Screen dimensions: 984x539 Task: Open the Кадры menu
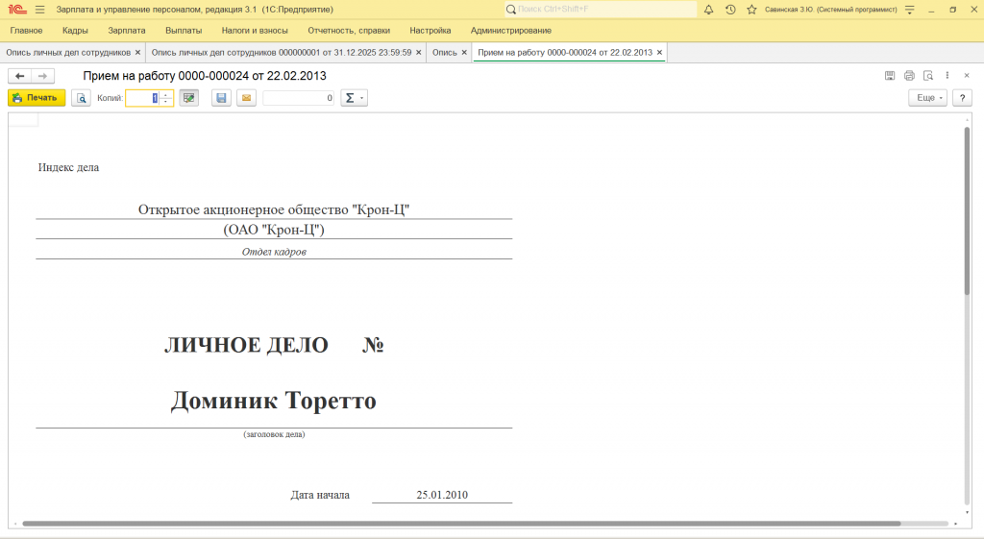tap(75, 31)
